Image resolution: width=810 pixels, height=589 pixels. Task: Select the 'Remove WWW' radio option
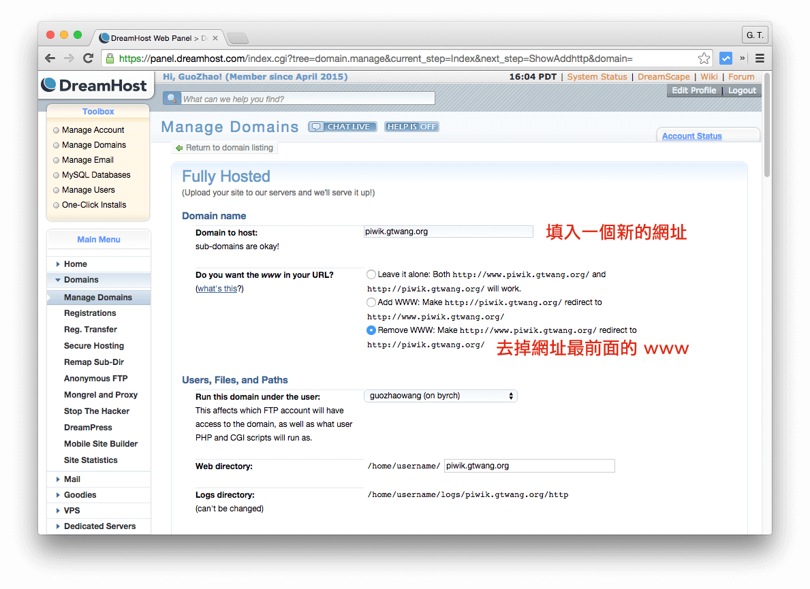coord(371,330)
